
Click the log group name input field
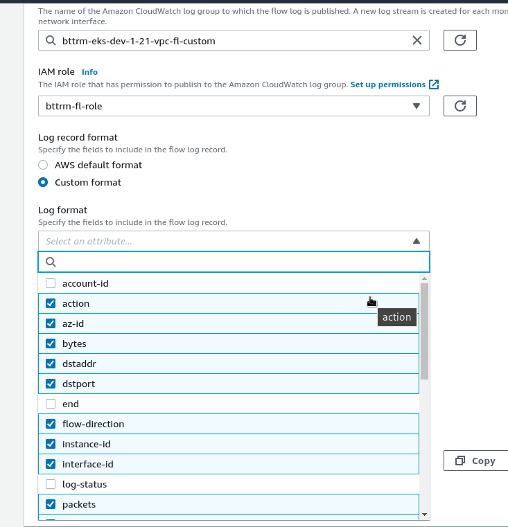234,40
